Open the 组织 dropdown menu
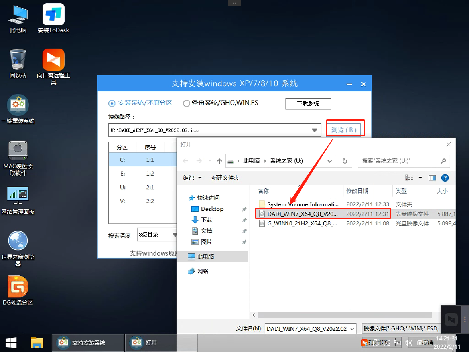 pos(191,178)
